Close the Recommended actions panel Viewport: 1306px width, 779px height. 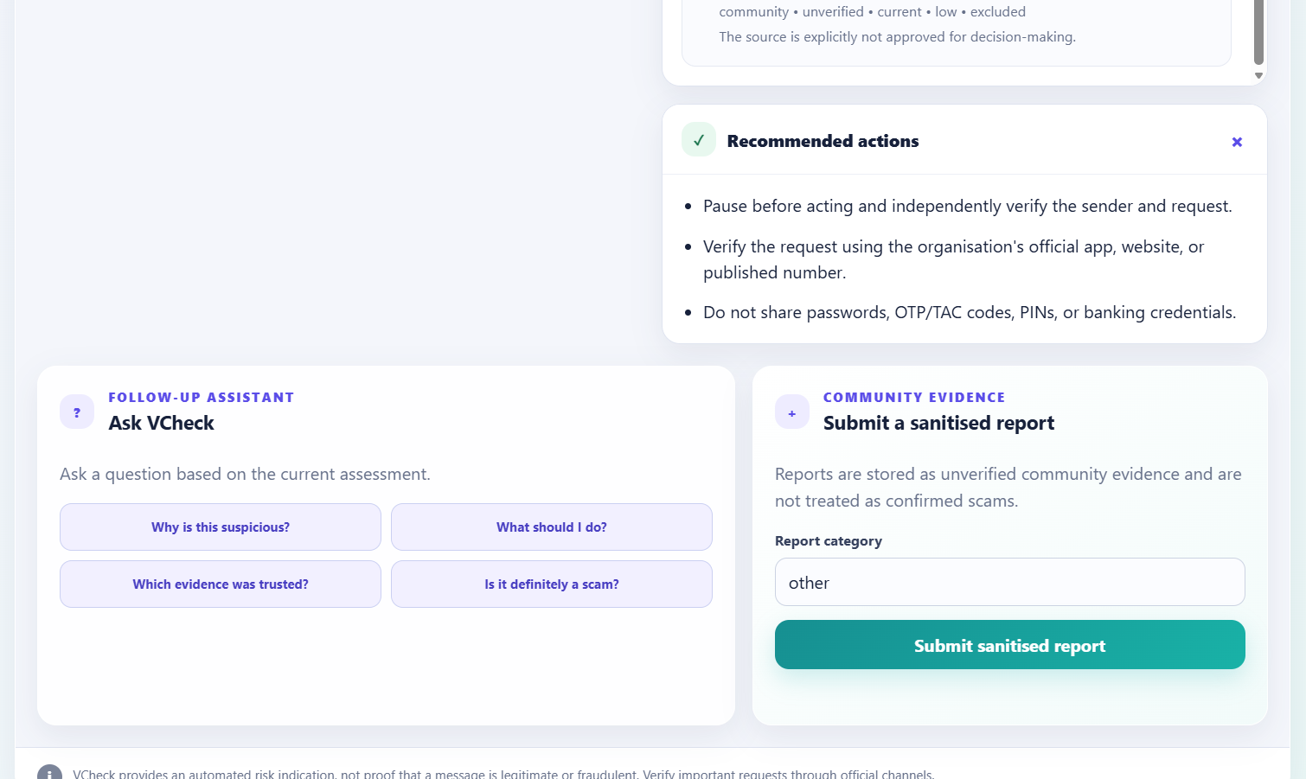1237,142
